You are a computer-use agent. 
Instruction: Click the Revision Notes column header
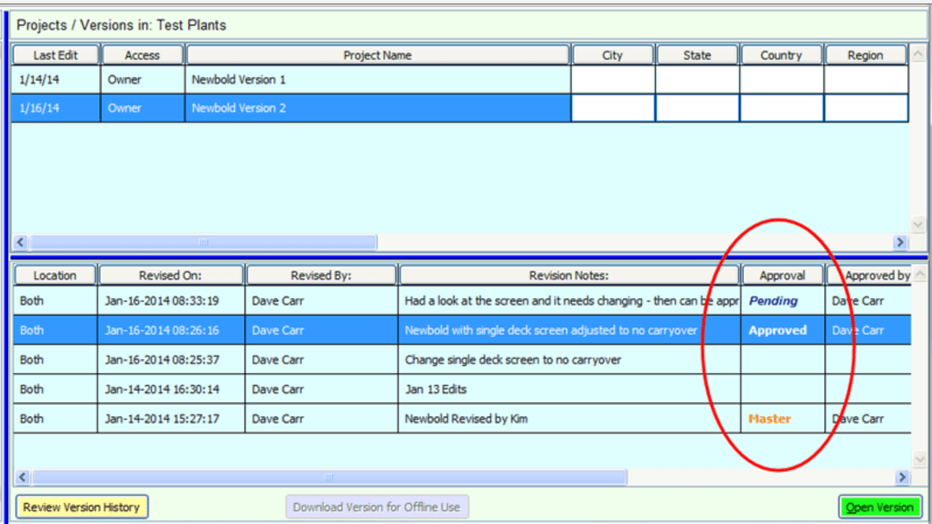(x=569, y=275)
